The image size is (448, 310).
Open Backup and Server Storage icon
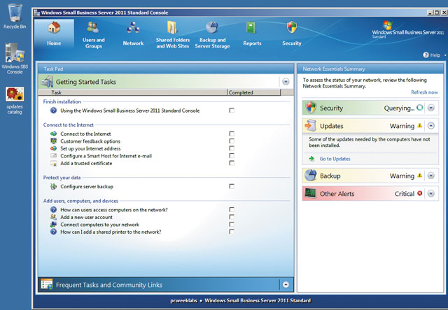click(212, 27)
